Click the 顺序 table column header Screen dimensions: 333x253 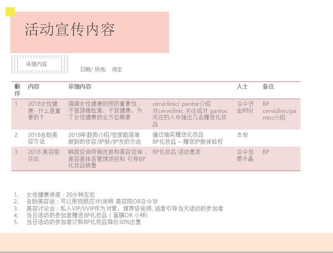click(x=17, y=90)
